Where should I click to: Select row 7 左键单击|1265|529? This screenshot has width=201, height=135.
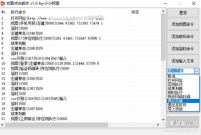pos(80,48)
